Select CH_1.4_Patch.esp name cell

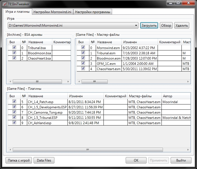[x=47, y=102]
